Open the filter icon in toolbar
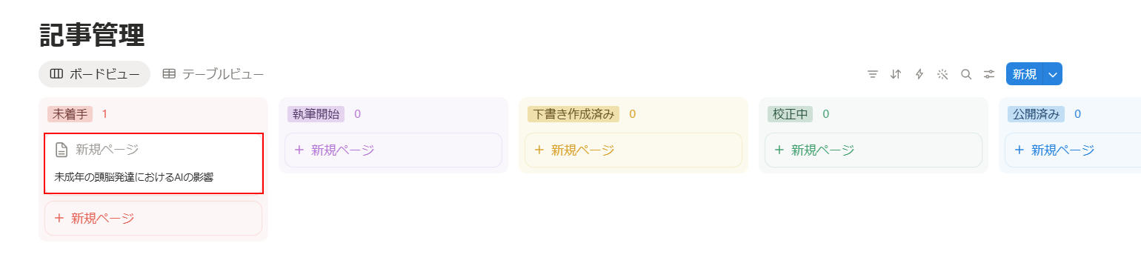Viewport: 1141px width, 269px height. tap(873, 74)
